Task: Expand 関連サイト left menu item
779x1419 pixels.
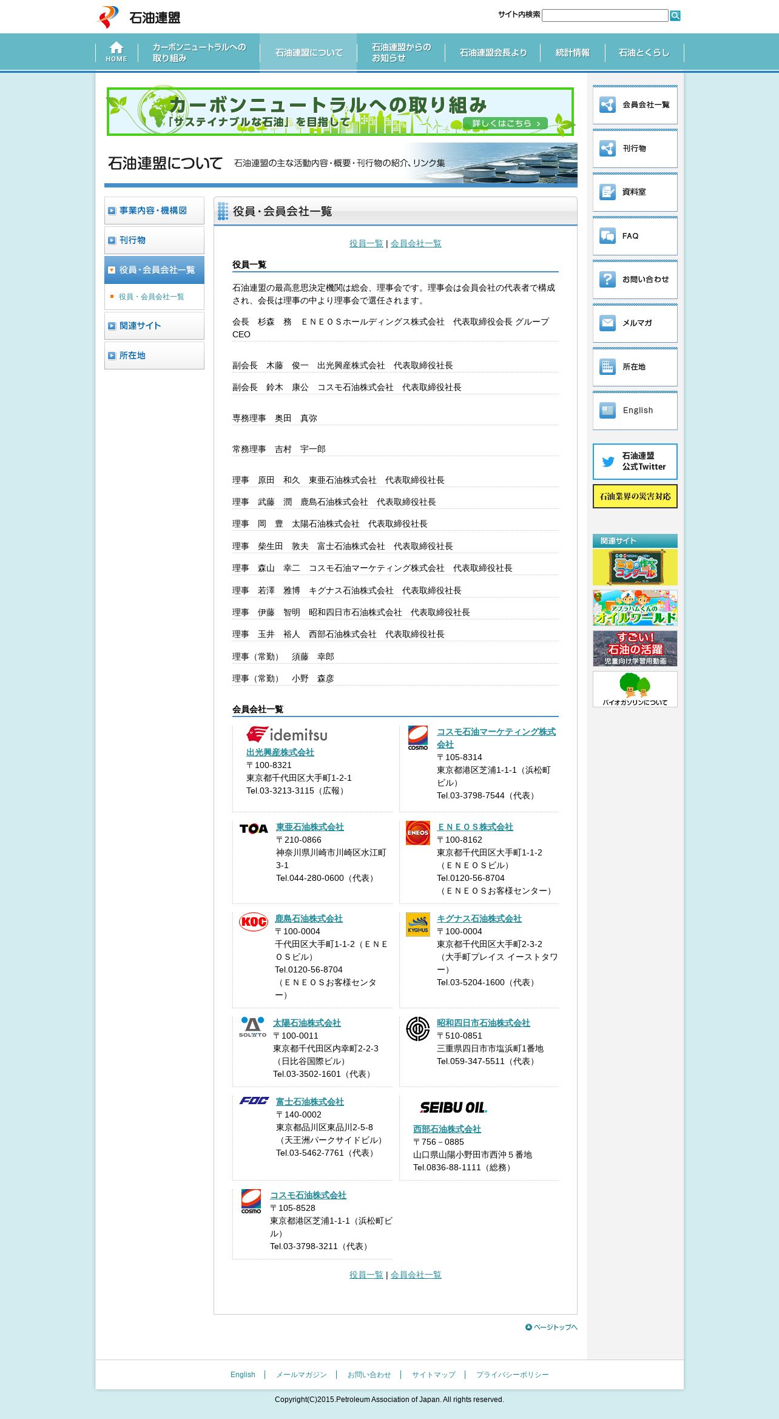Action: pyautogui.click(x=154, y=326)
